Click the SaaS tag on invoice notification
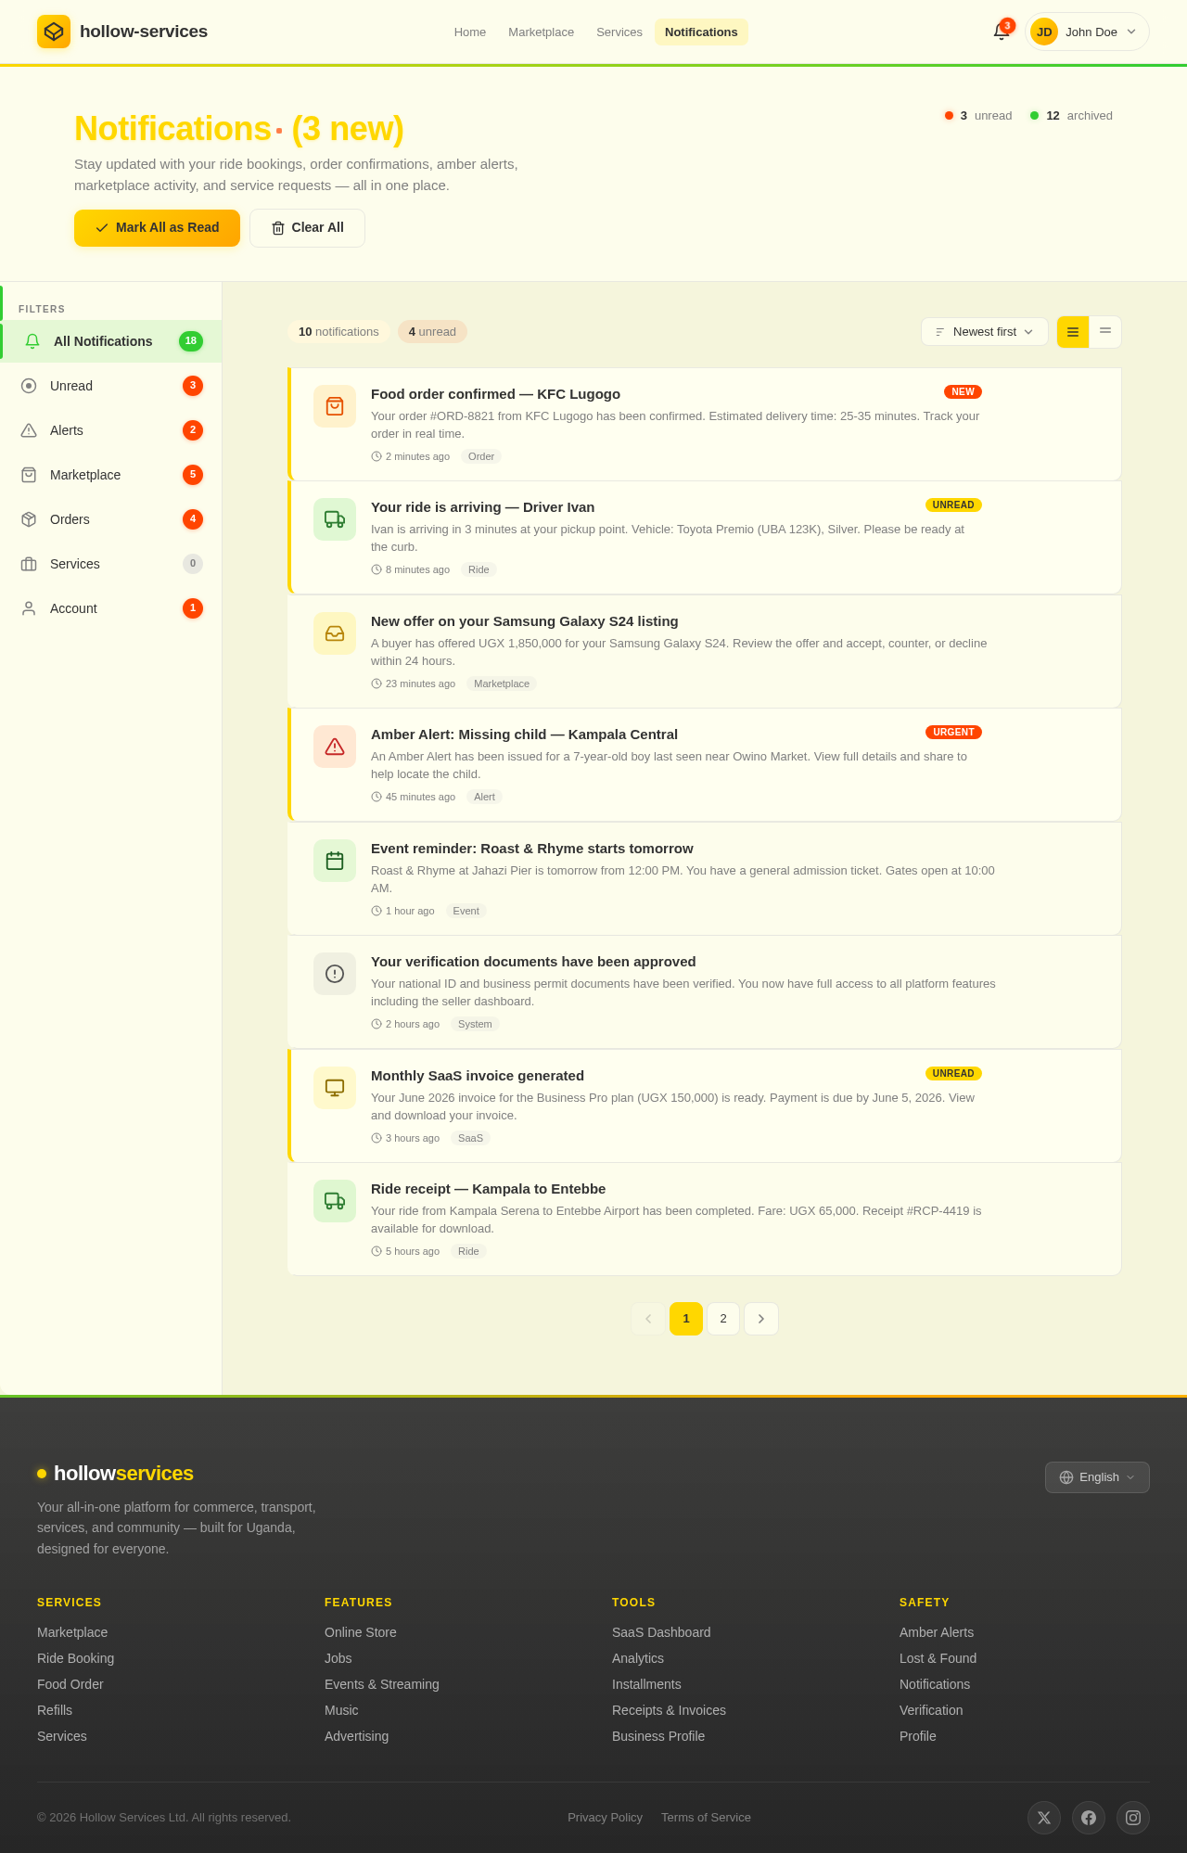Image resolution: width=1187 pixels, height=1853 pixels. point(470,1138)
